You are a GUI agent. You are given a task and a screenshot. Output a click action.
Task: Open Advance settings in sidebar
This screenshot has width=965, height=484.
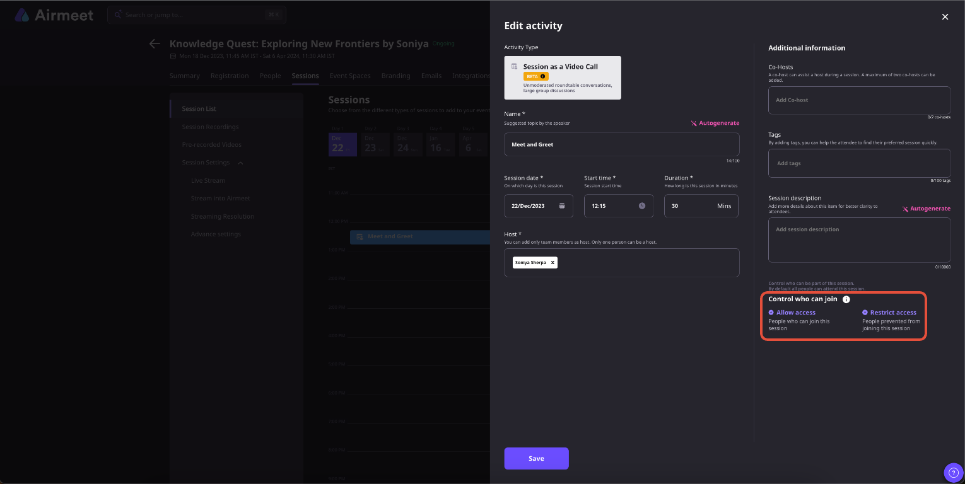(216, 234)
